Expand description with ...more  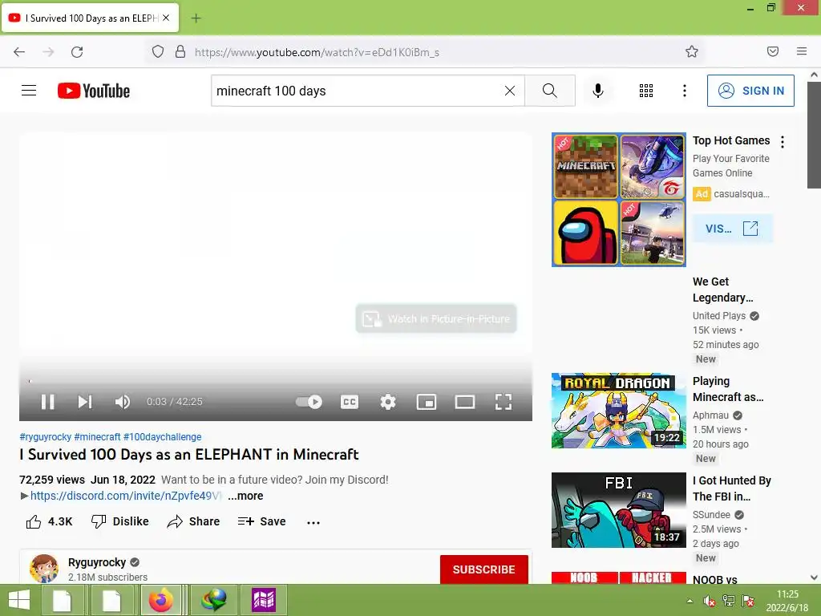click(245, 496)
